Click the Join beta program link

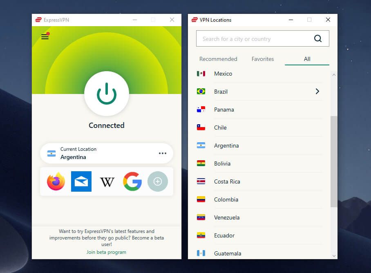106,252
